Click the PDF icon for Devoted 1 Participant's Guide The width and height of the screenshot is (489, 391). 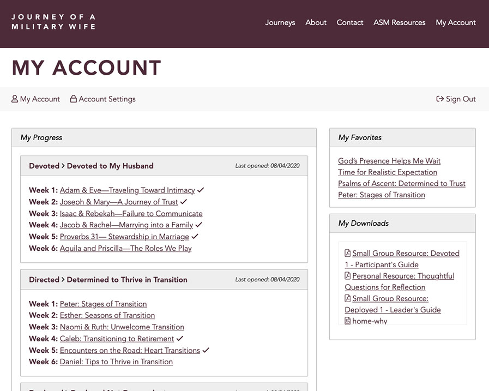point(347,253)
